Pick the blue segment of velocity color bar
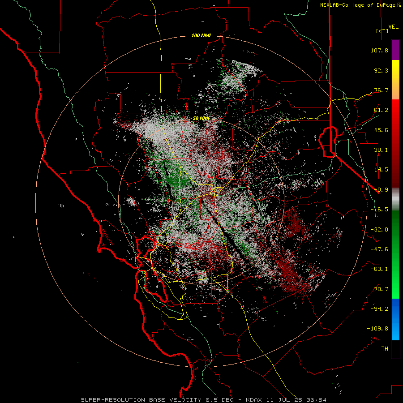 (x=395, y=319)
